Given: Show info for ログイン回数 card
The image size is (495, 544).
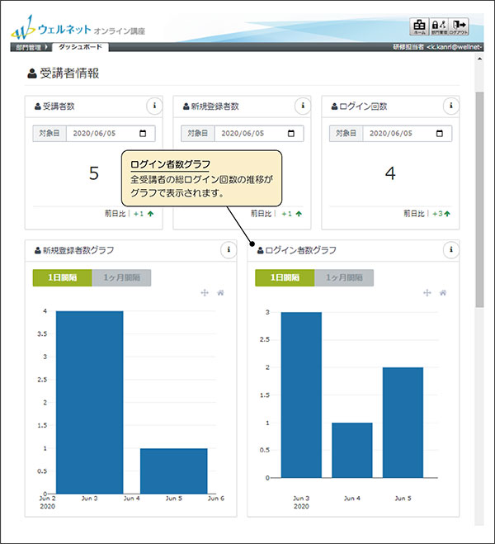Looking at the screenshot, I should click(x=451, y=106).
